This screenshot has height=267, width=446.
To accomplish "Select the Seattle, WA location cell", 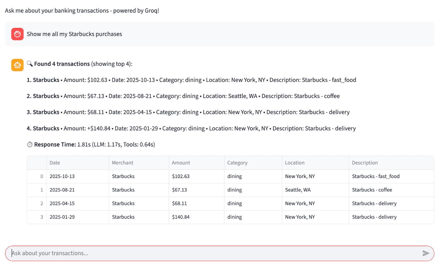I will click(x=298, y=190).
